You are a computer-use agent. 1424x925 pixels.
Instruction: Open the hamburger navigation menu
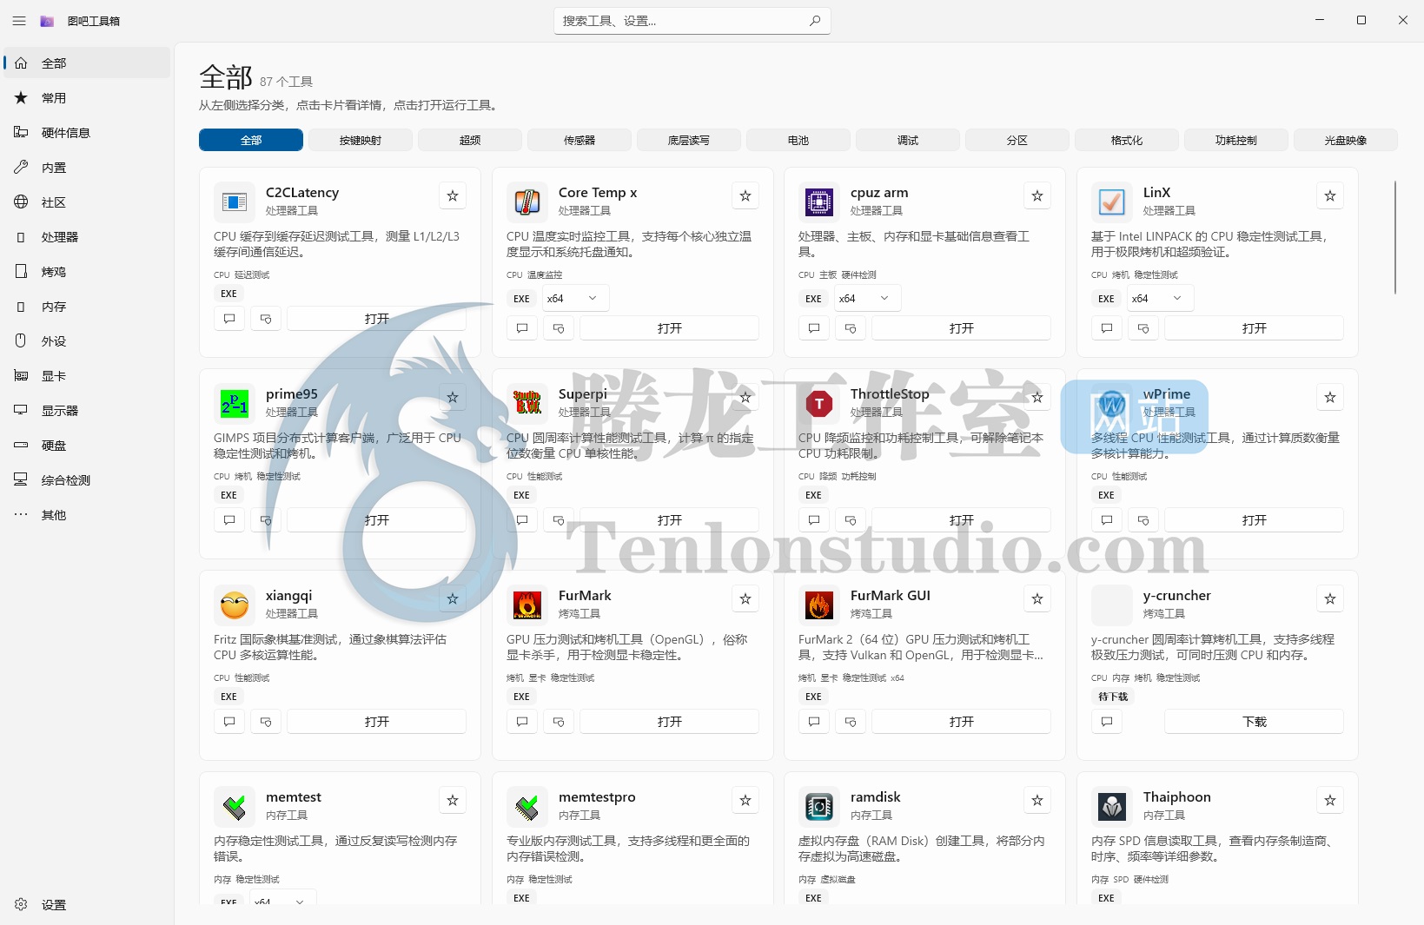point(19,21)
